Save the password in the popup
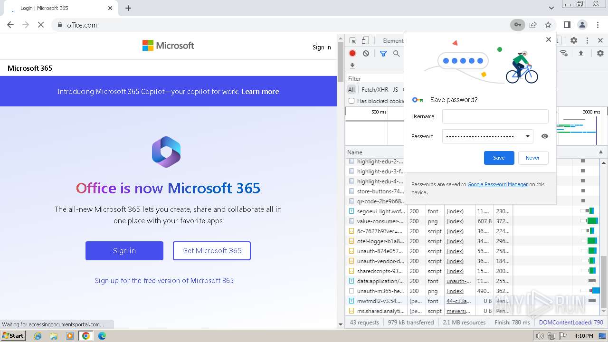The width and height of the screenshot is (608, 342). click(499, 158)
